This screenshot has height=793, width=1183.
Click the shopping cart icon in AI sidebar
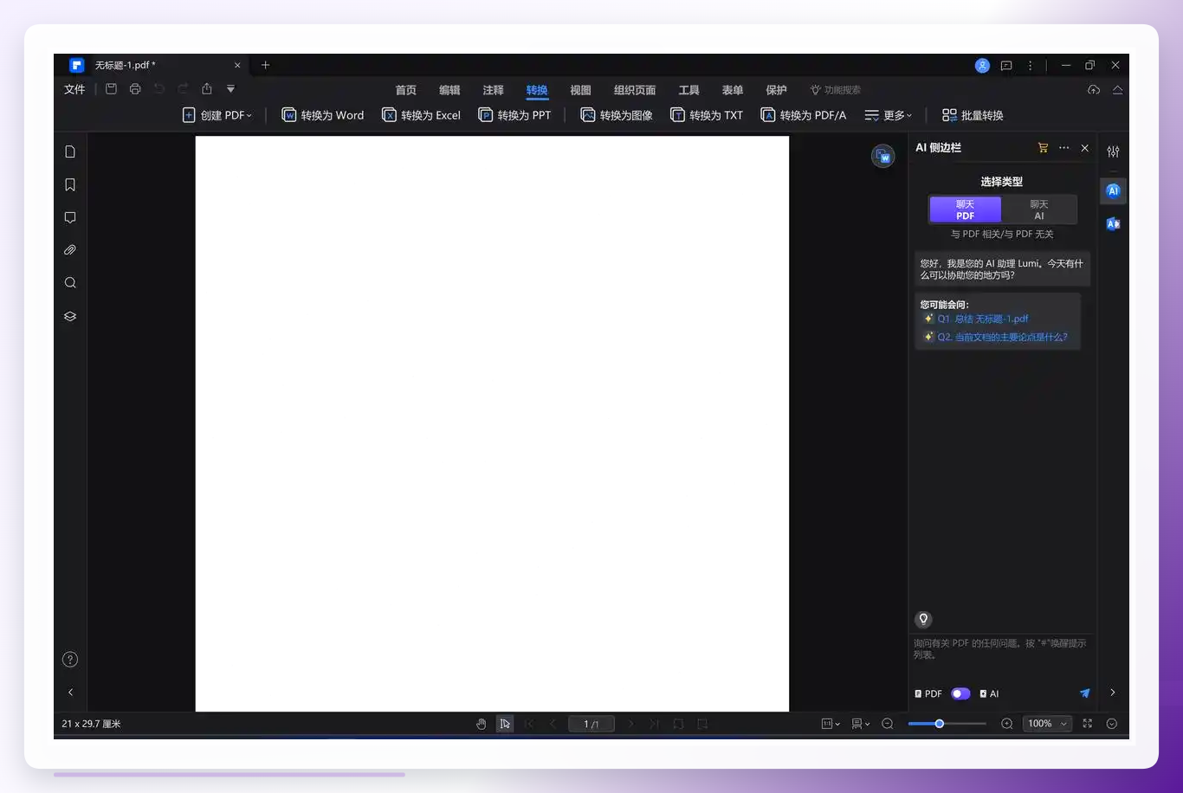(1043, 148)
